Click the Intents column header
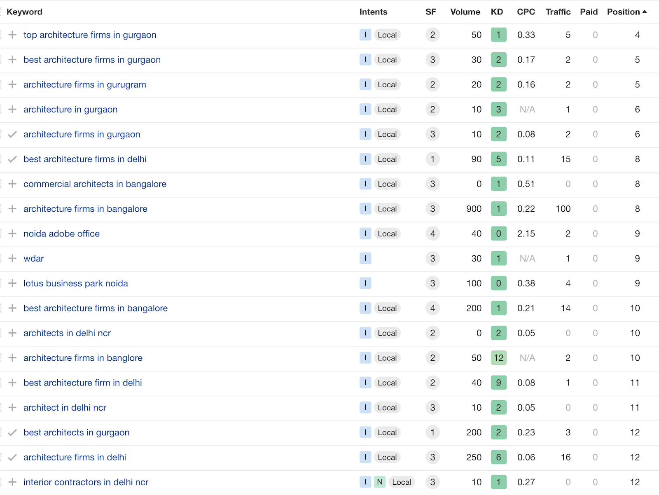Image resolution: width=659 pixels, height=495 pixels. (373, 12)
